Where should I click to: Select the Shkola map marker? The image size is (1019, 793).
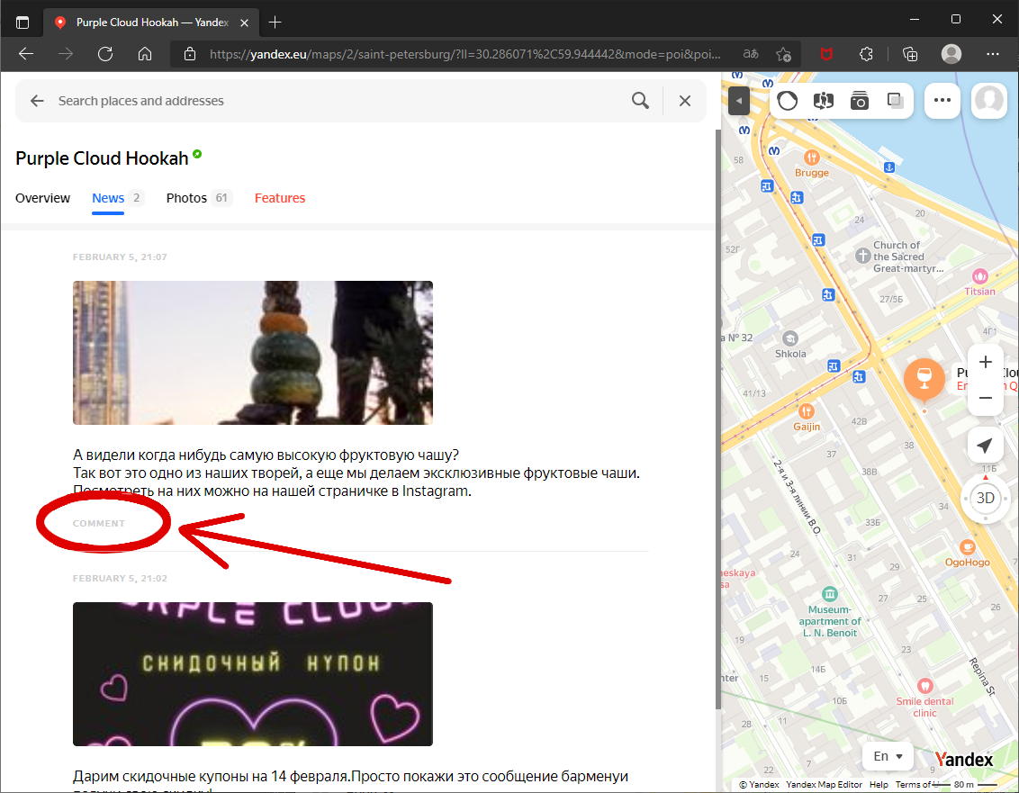[789, 338]
